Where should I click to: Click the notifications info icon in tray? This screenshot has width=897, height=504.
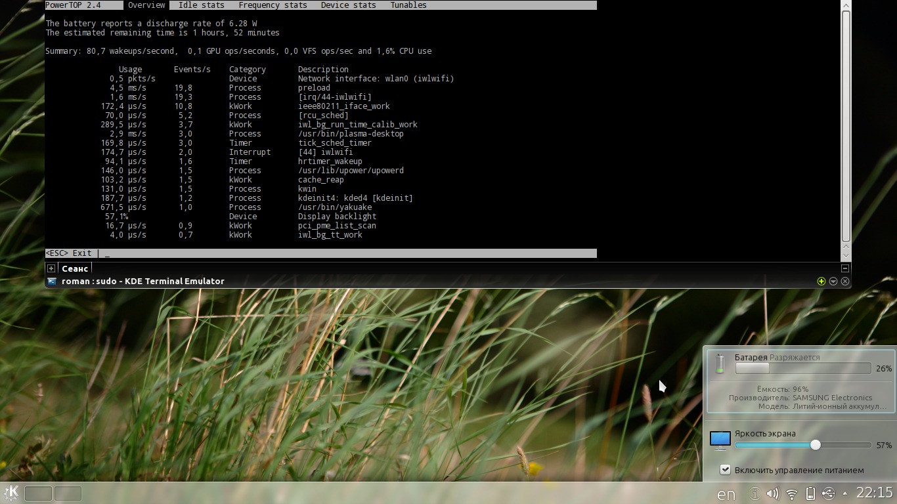pyautogui.click(x=755, y=493)
